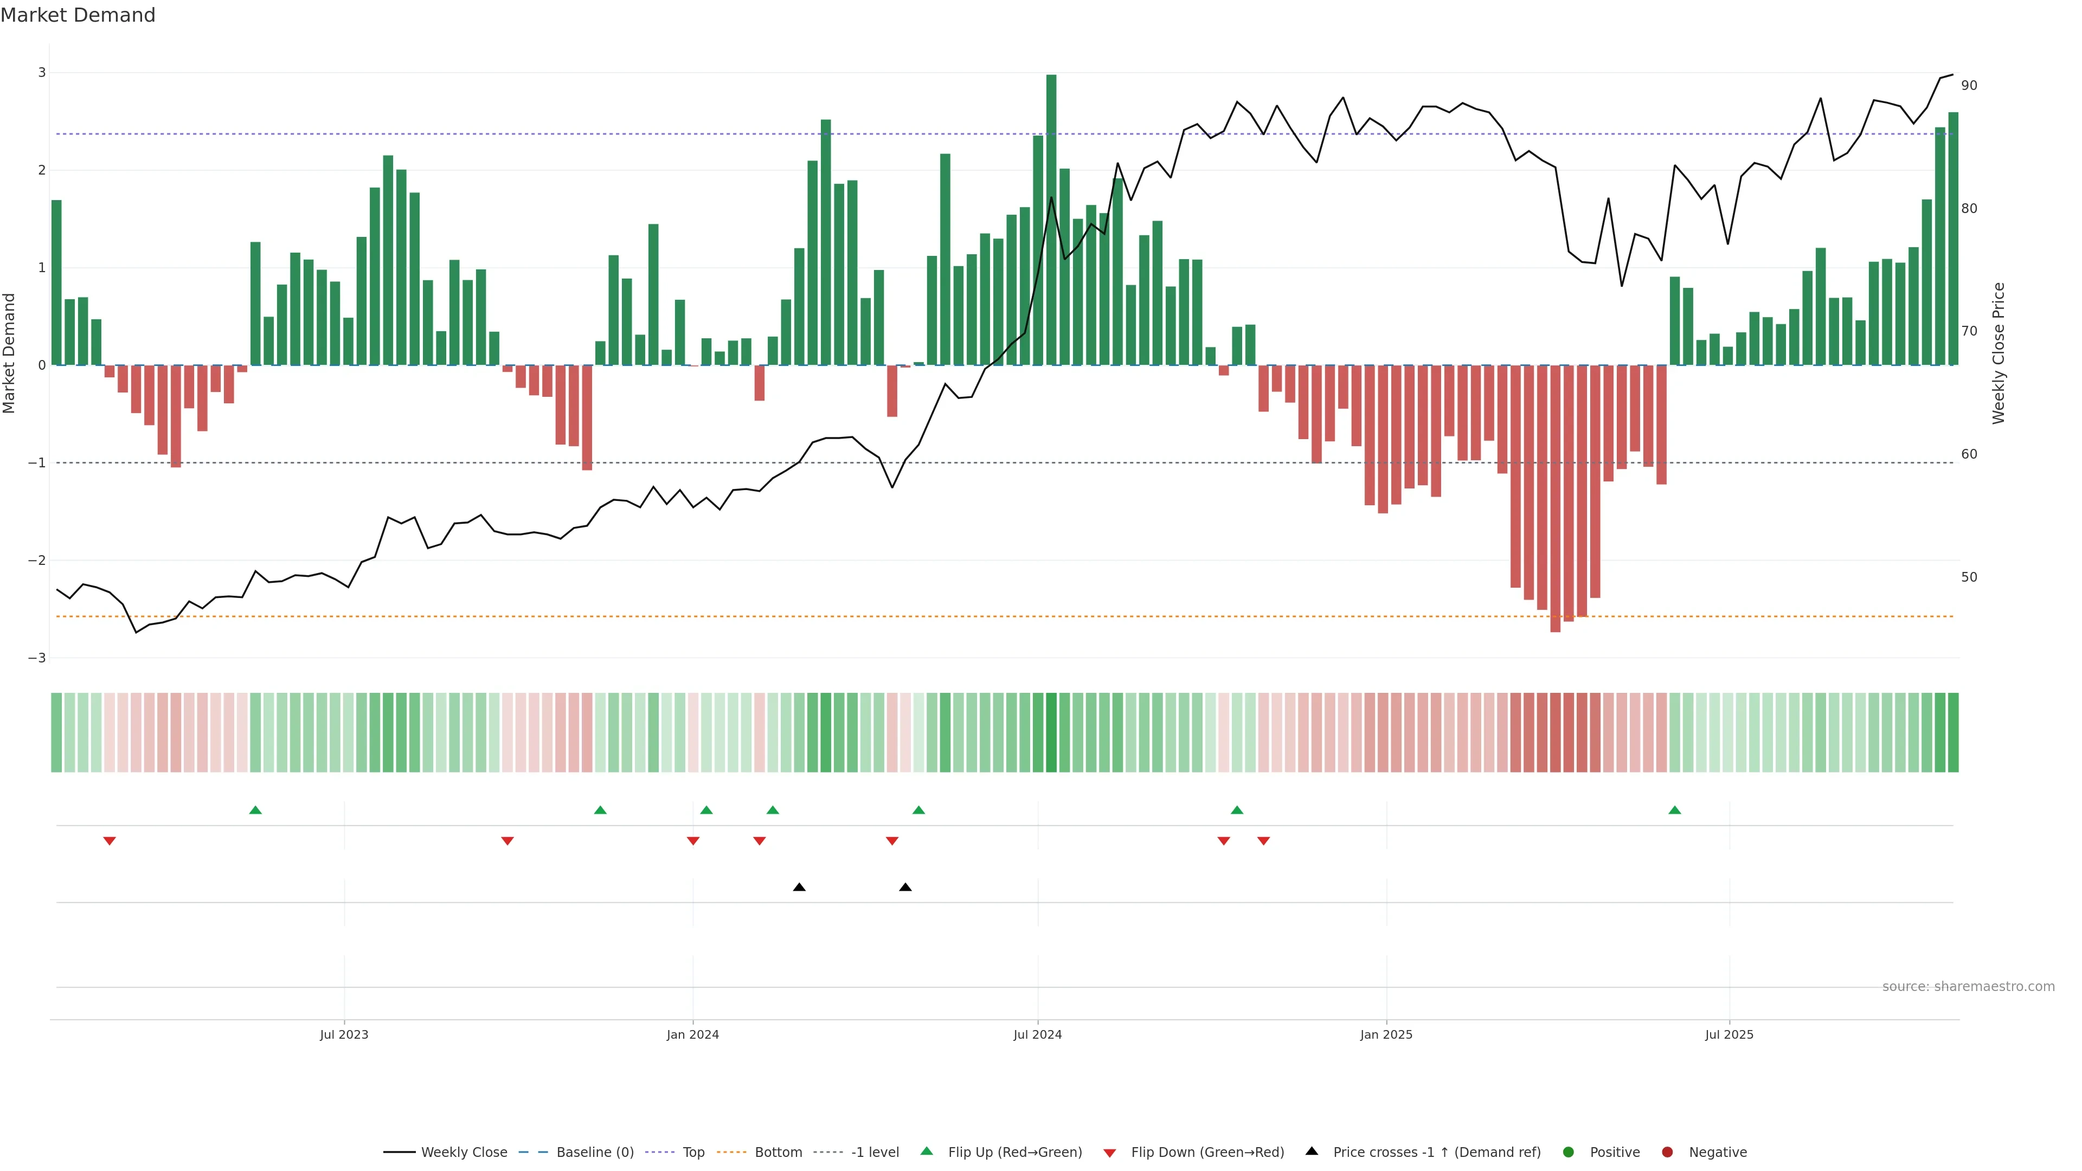Screen dimensions: 2082x1171
Task: Click the leftmost green flip-up marker
Action: pyautogui.click(x=255, y=810)
